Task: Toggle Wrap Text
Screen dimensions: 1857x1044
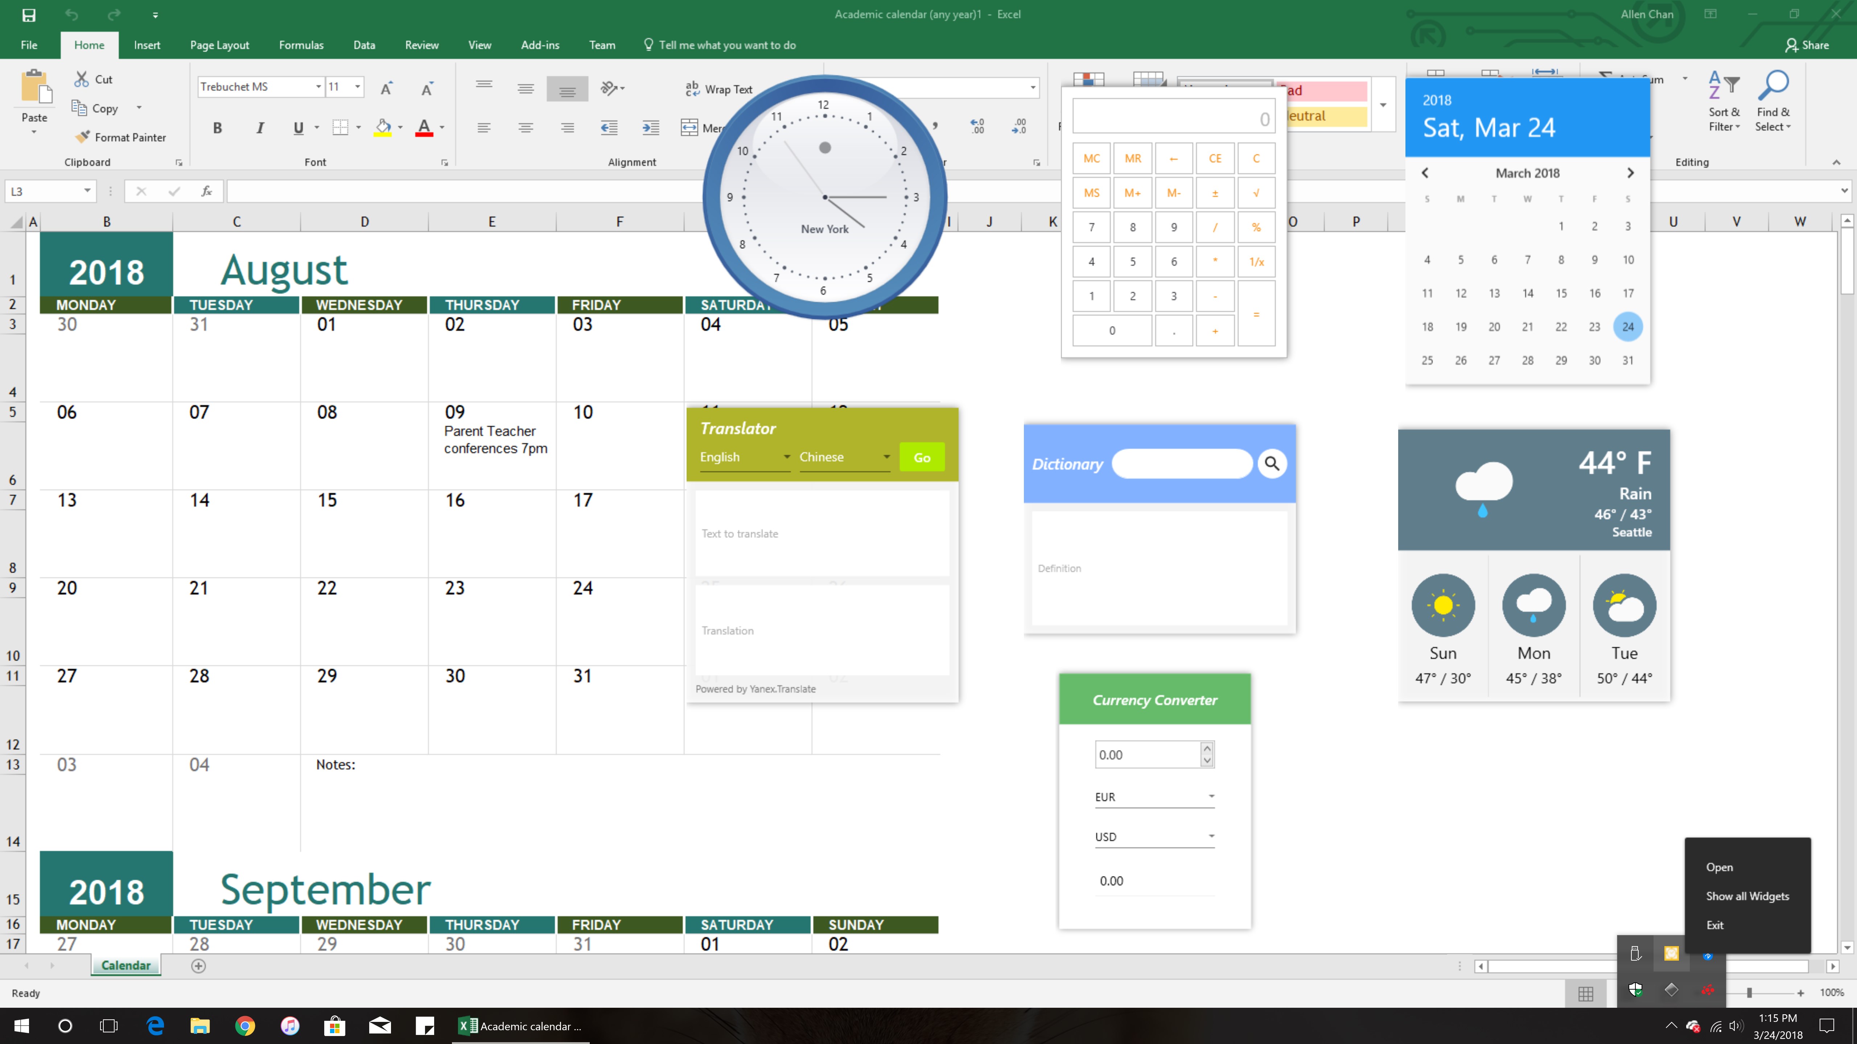Action: (718, 88)
